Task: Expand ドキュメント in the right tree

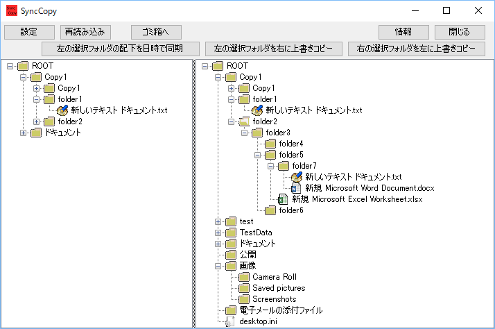Action: (218, 244)
